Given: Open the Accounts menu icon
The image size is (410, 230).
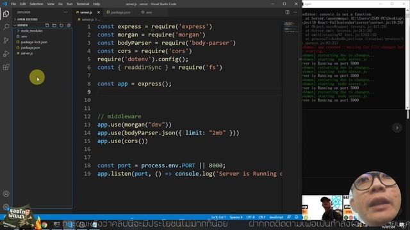Looking at the screenshot, I should point(6,194).
